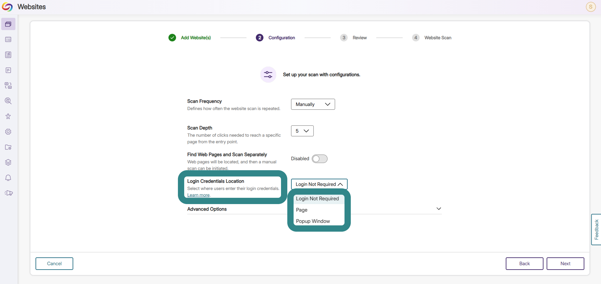Image resolution: width=601 pixels, height=284 pixels.
Task: Expand the Advanced Options section
Action: [314, 209]
